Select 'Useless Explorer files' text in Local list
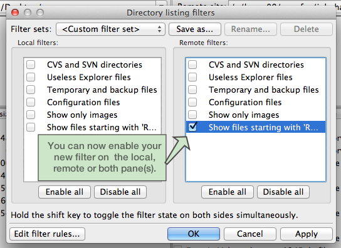Viewport: 341px width, 248px height. [89, 78]
